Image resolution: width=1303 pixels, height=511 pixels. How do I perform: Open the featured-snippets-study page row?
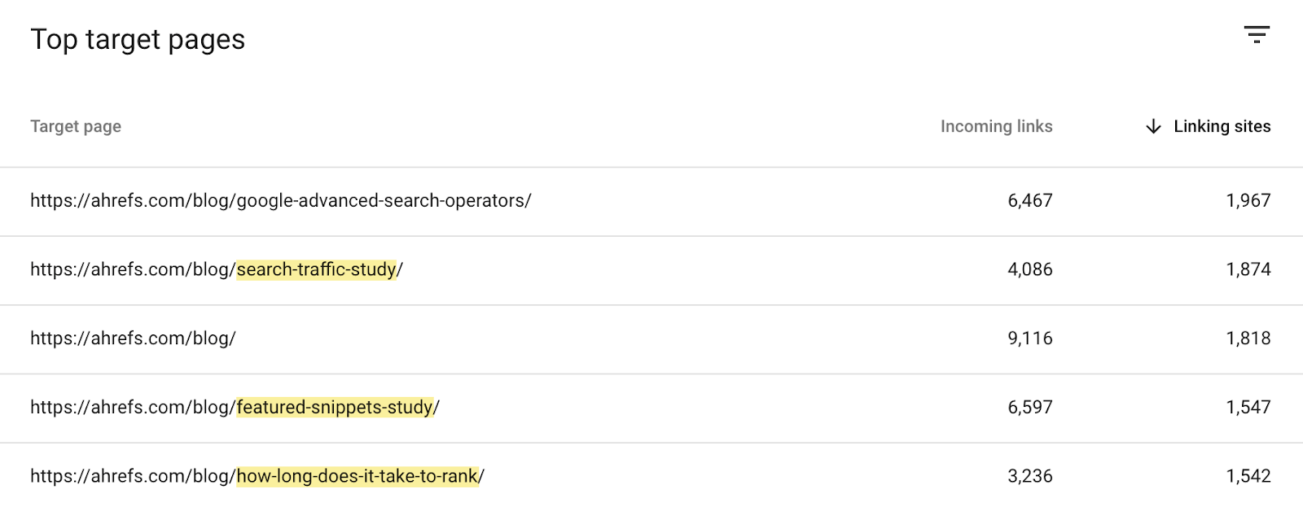point(235,407)
